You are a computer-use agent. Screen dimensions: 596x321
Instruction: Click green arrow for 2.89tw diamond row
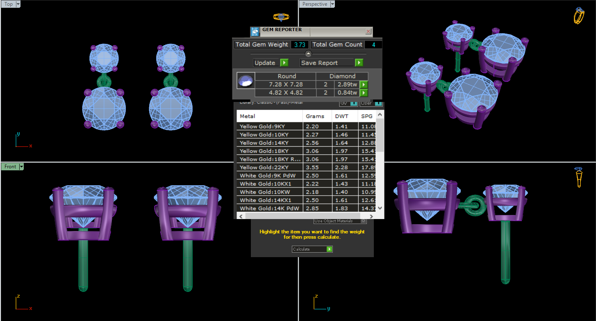click(x=363, y=85)
